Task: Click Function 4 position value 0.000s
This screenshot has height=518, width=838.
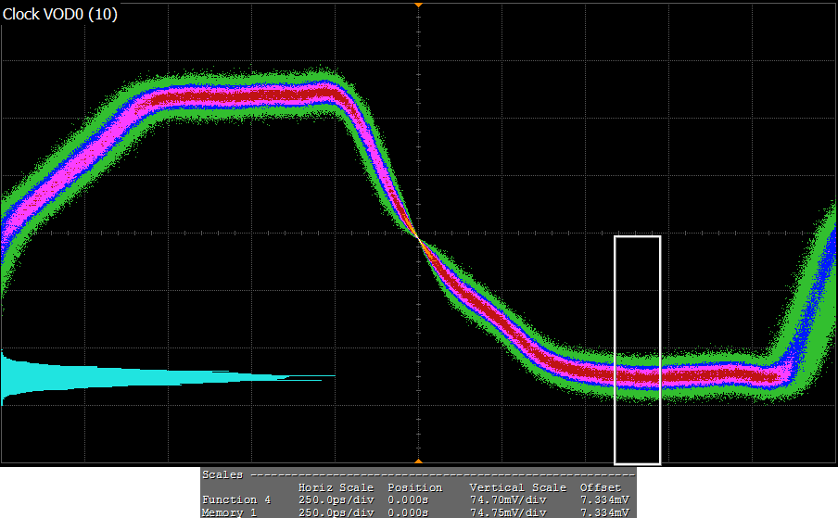Action: pos(408,500)
